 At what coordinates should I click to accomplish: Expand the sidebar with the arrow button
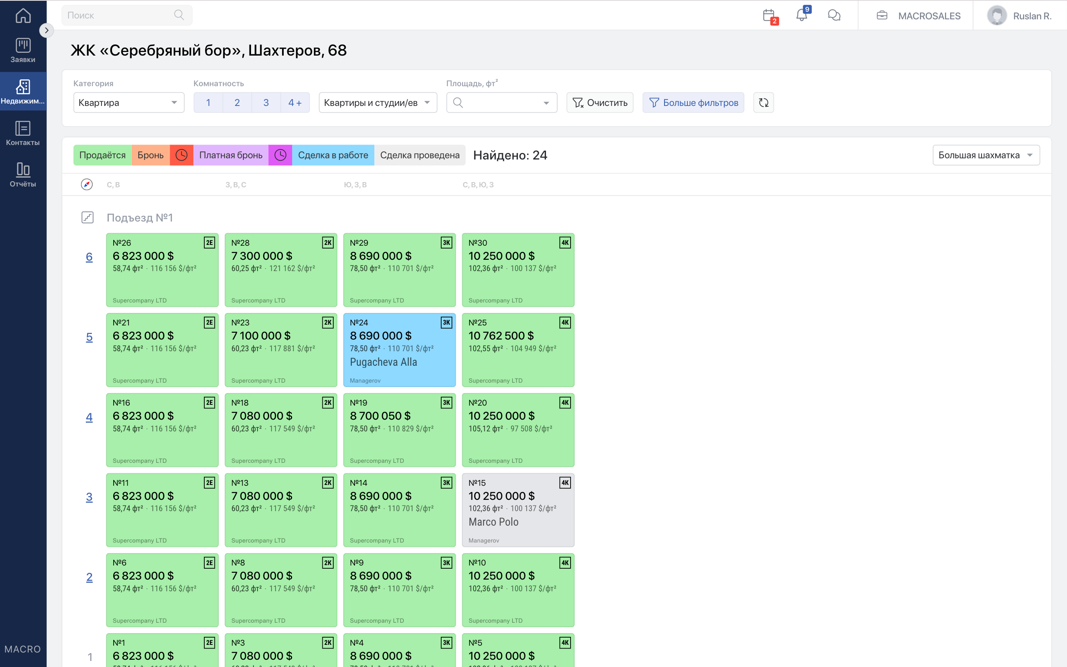click(46, 31)
